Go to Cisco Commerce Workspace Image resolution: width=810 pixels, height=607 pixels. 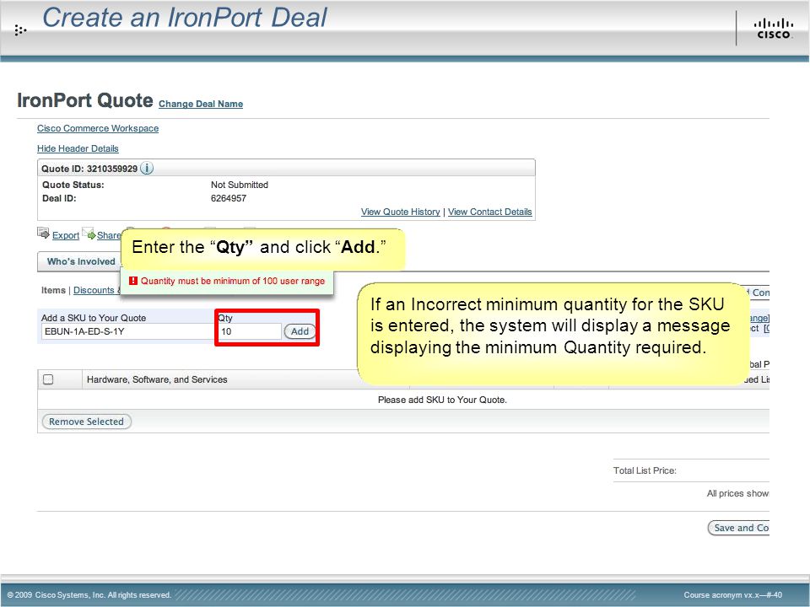pyautogui.click(x=98, y=128)
